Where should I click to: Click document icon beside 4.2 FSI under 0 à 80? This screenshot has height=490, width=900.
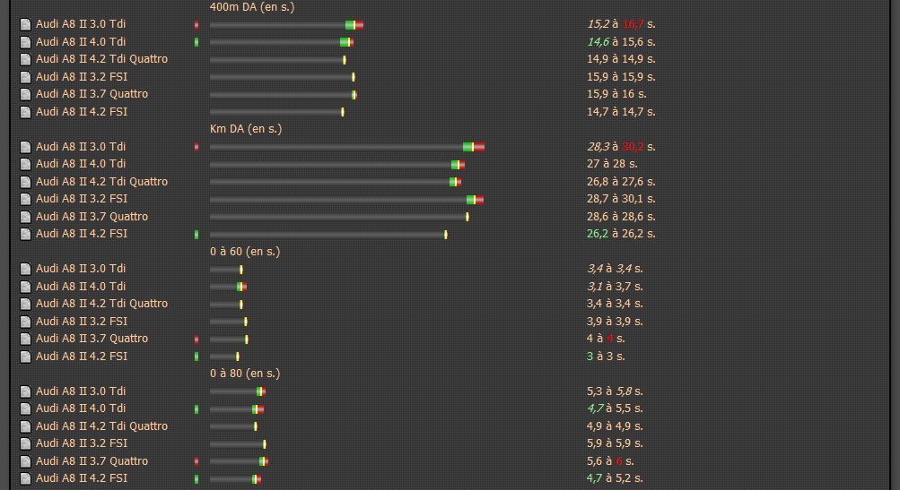click(25, 478)
